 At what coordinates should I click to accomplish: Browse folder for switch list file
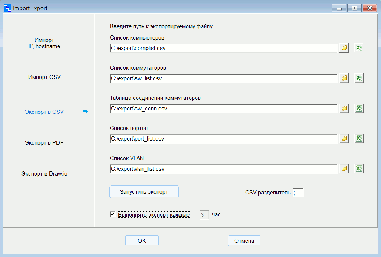pos(344,78)
